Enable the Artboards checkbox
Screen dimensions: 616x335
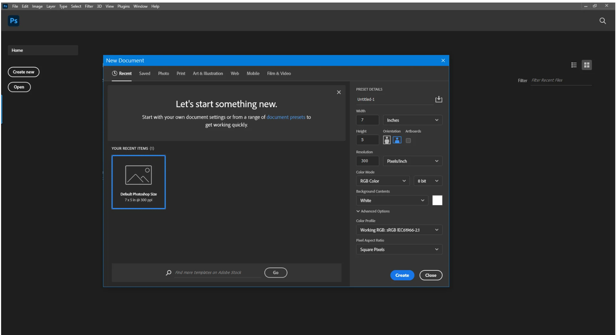tap(408, 140)
